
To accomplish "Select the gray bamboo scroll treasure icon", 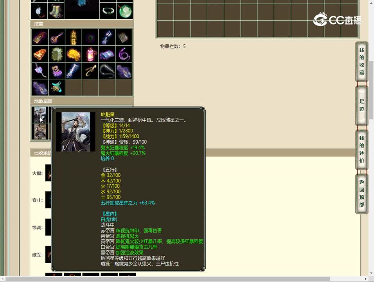I will 124,37.
